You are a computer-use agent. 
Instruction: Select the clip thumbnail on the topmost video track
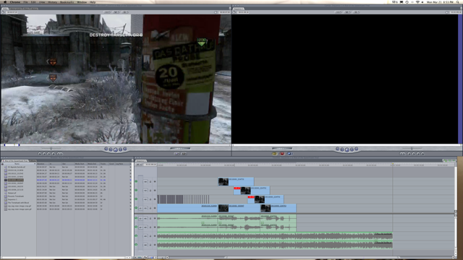point(224,181)
